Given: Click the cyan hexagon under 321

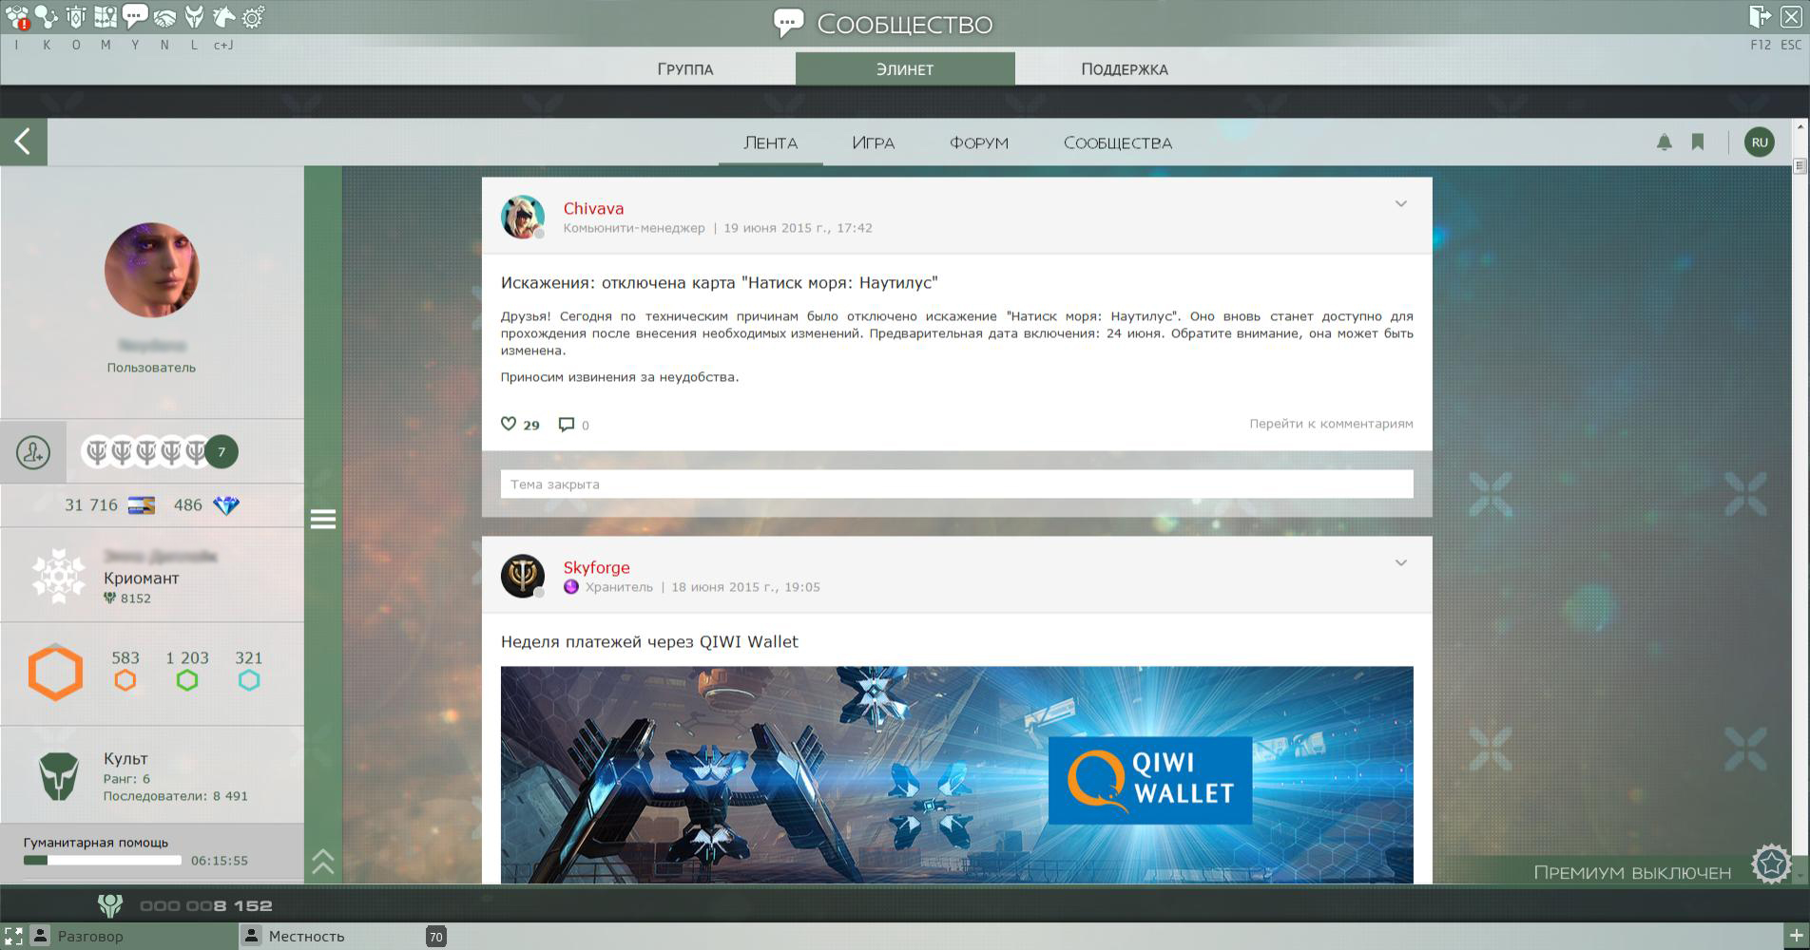Looking at the screenshot, I should [x=249, y=680].
